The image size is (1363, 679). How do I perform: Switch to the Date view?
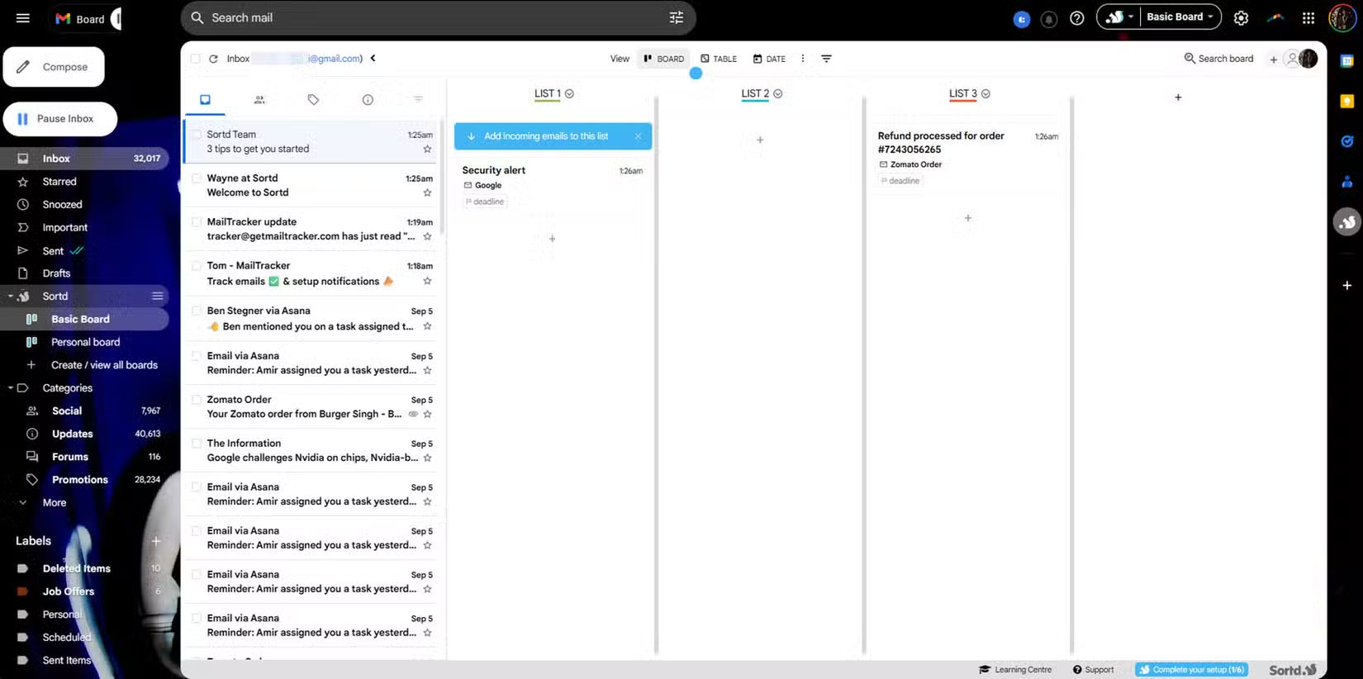[769, 59]
